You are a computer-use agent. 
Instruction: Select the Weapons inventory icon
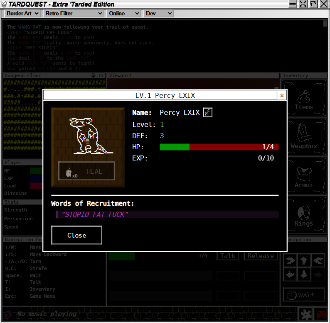coord(304,138)
